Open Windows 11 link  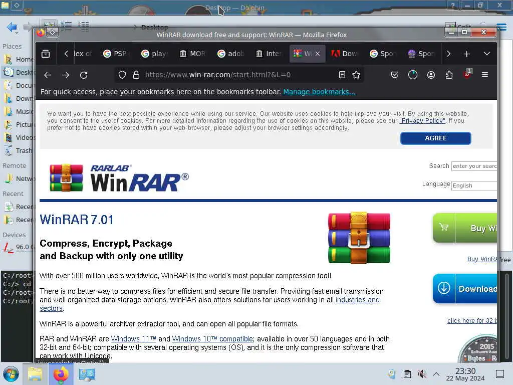pos(133,339)
